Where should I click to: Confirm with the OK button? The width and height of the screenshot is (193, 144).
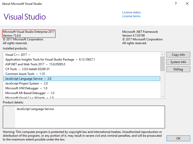(x=178, y=138)
